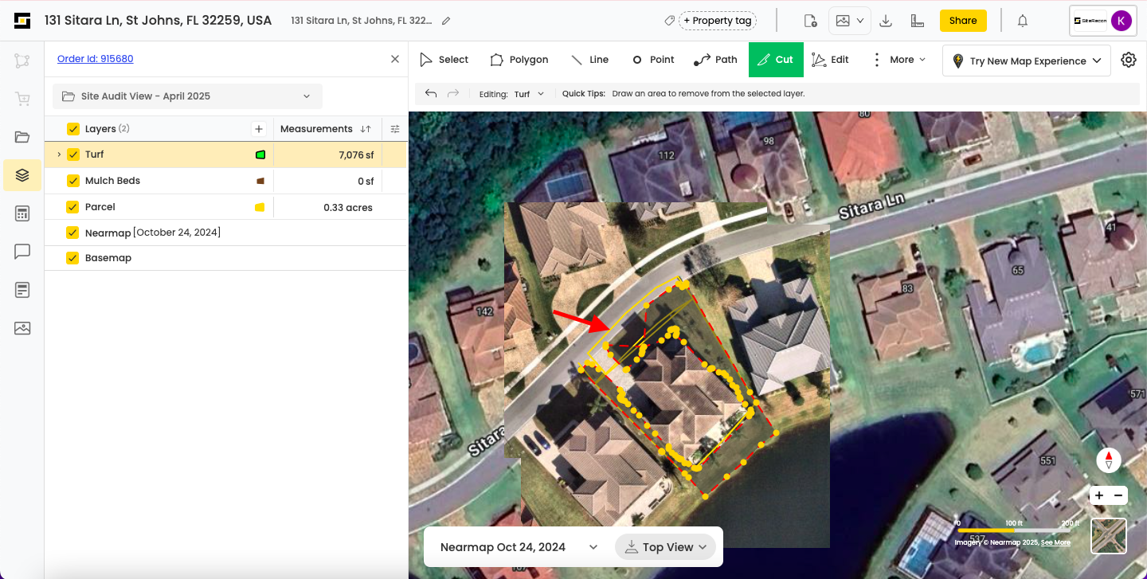The image size is (1147, 579).
Task: Select the Turf measurement 7,076 sf
Action: 356,155
